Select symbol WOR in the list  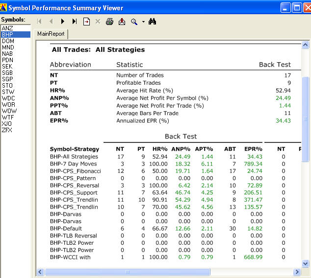click(x=16, y=104)
